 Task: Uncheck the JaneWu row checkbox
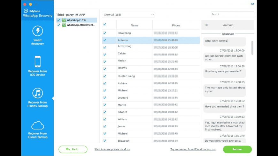[x=104, y=69]
